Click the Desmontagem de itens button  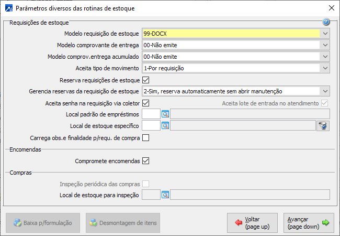pyautogui.click(x=123, y=223)
